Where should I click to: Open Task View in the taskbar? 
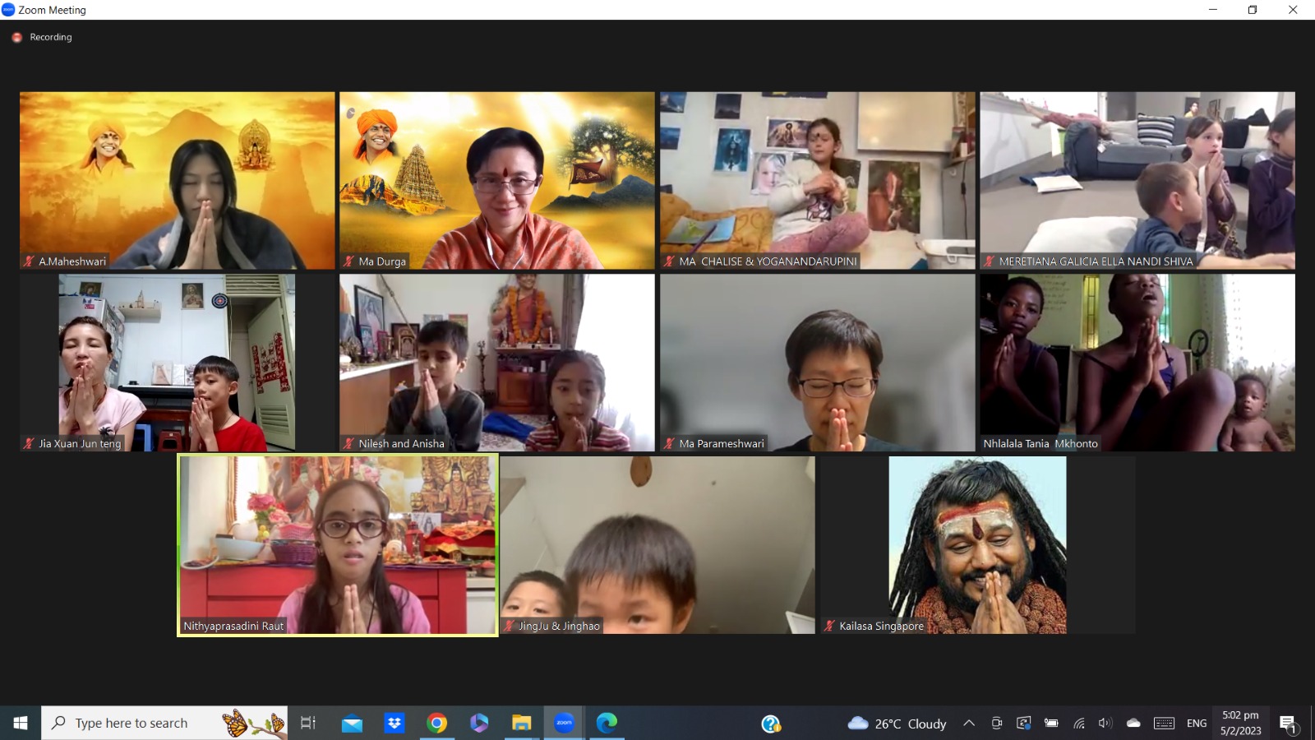coord(308,723)
